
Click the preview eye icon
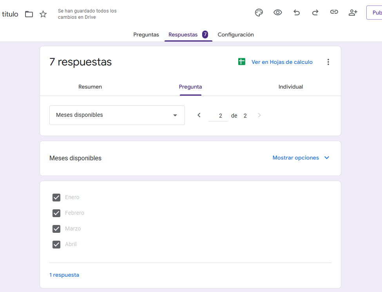(278, 13)
